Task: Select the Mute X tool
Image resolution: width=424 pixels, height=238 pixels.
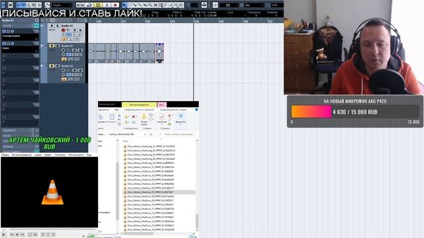Action: 155,5
